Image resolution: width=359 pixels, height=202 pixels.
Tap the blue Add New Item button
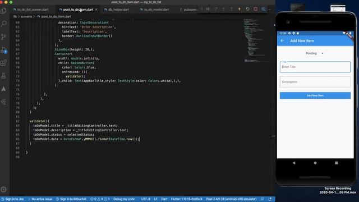coord(315,95)
